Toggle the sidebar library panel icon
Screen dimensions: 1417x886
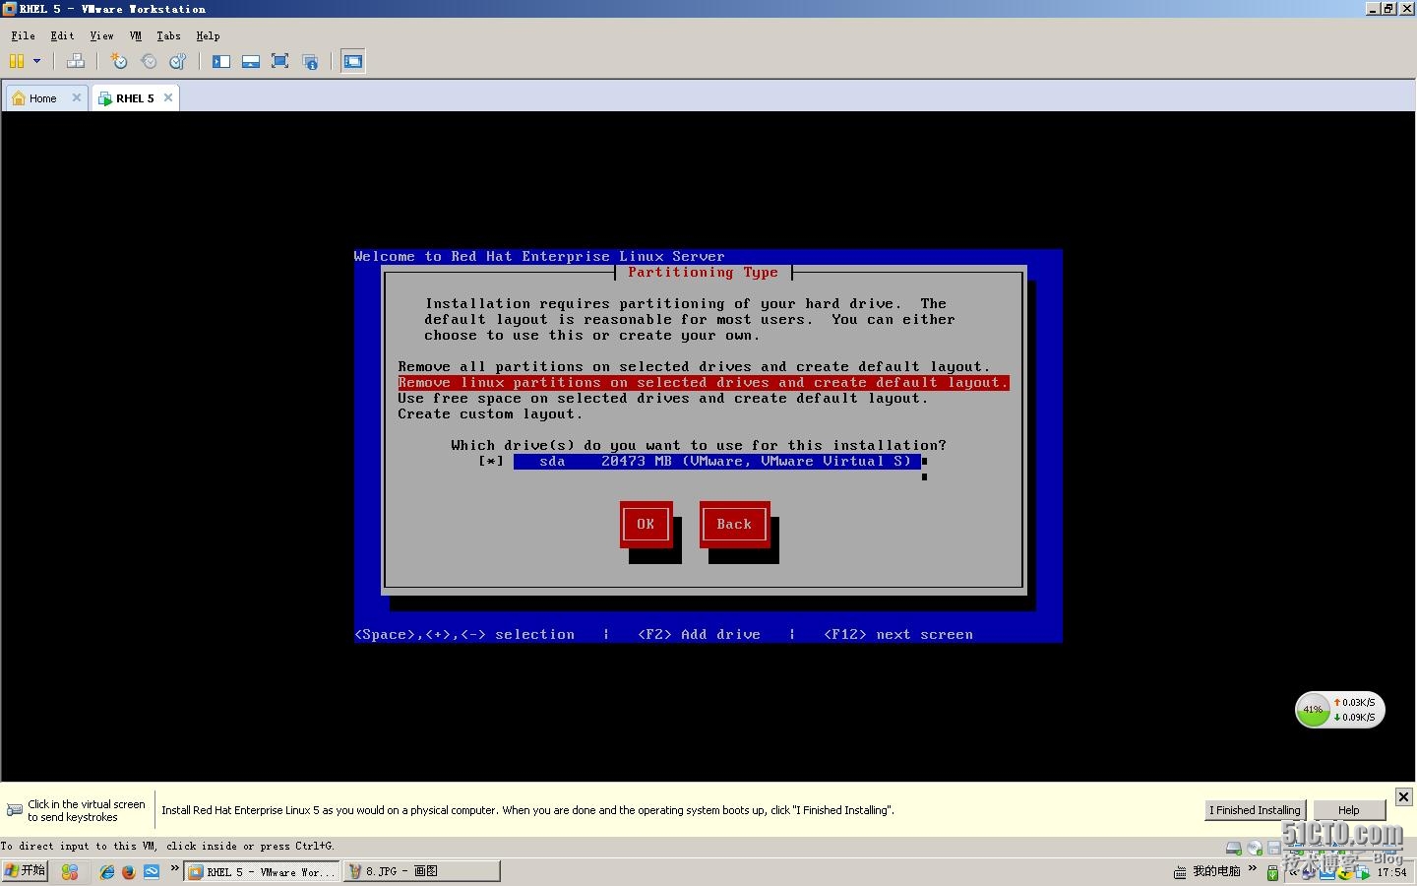(x=221, y=61)
